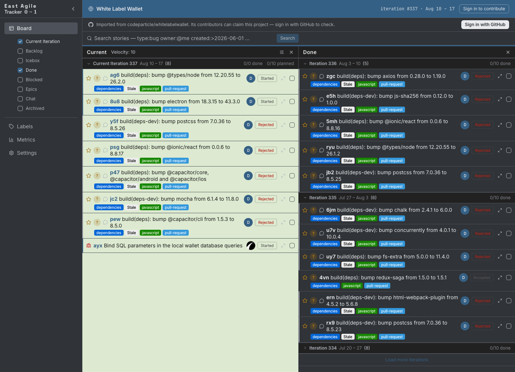The height and width of the screenshot is (372, 515).
Task: Expand story 4vn redux-saga details
Action: pyautogui.click(x=500, y=278)
